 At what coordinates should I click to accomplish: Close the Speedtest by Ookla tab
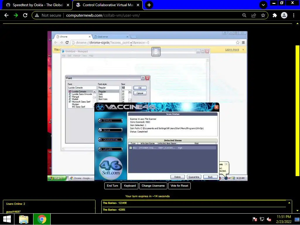[x=68, y=5]
